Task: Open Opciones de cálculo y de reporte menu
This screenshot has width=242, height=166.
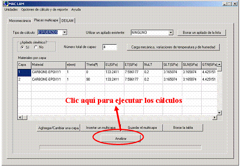Action: 45,10
